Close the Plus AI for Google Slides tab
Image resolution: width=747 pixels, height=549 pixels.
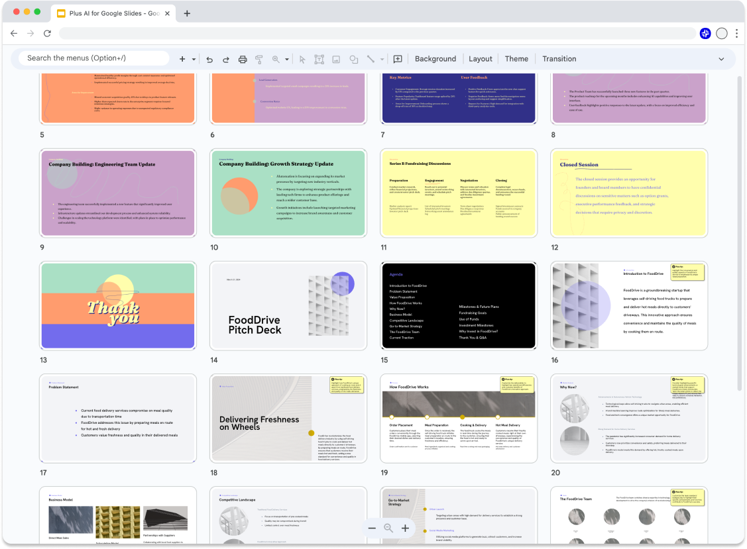click(167, 13)
